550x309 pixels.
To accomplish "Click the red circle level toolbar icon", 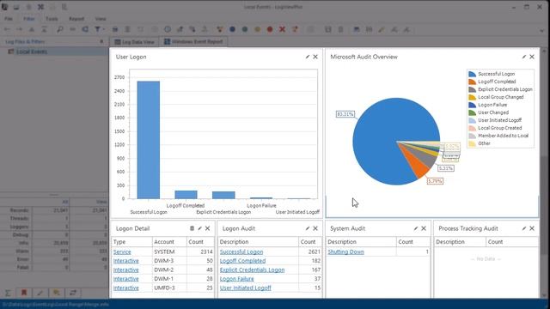I will [270, 29].
